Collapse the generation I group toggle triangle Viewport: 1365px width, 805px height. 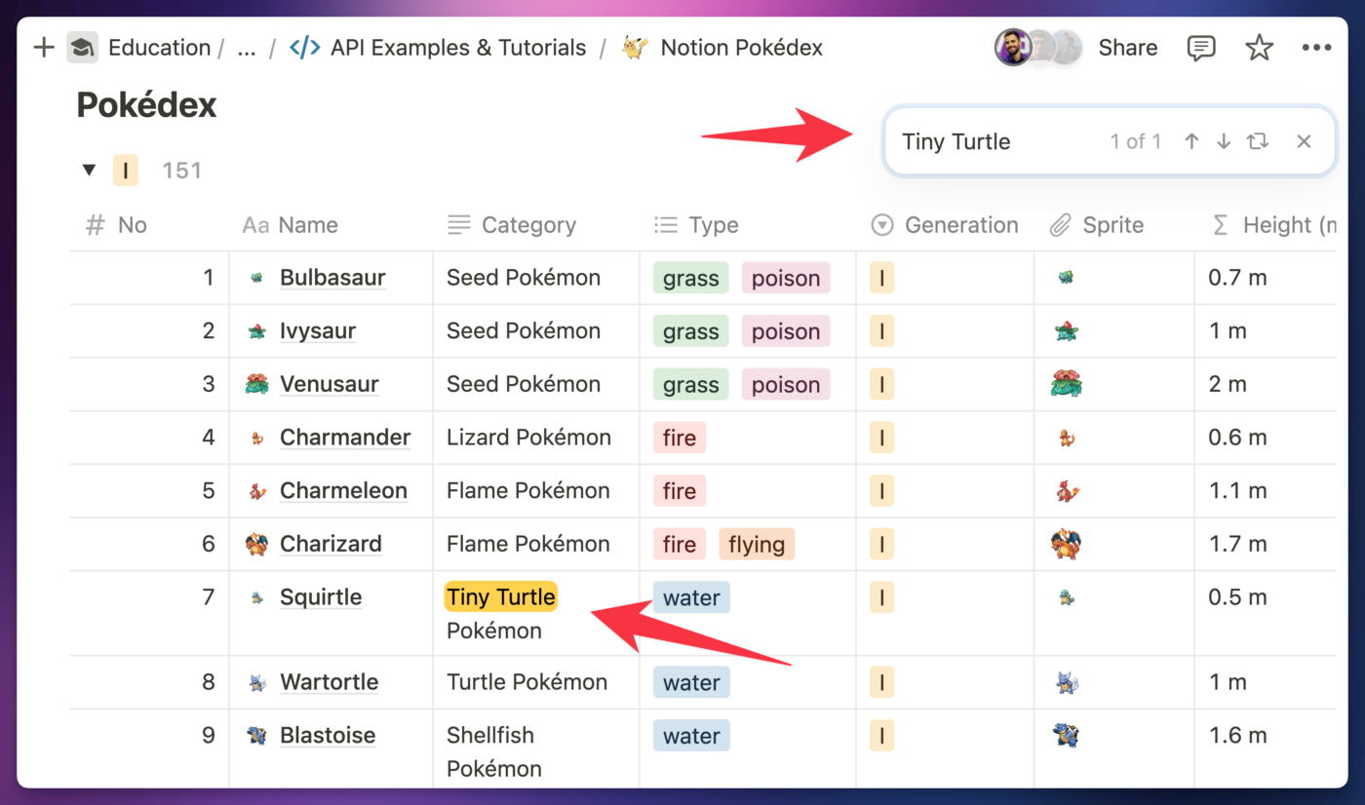click(89, 171)
